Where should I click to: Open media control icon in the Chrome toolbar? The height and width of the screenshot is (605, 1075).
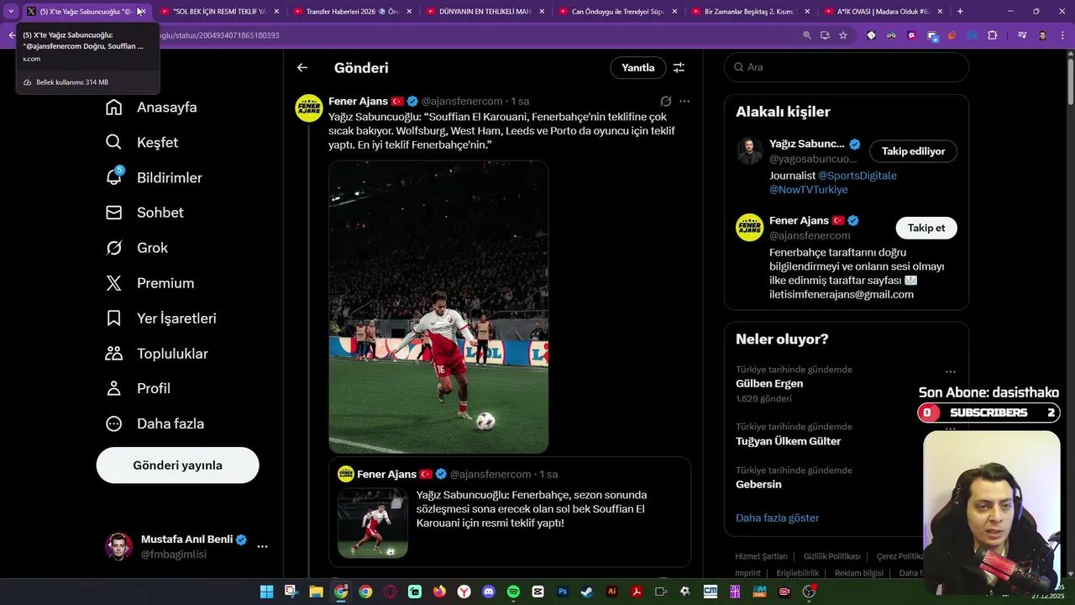(x=1022, y=35)
